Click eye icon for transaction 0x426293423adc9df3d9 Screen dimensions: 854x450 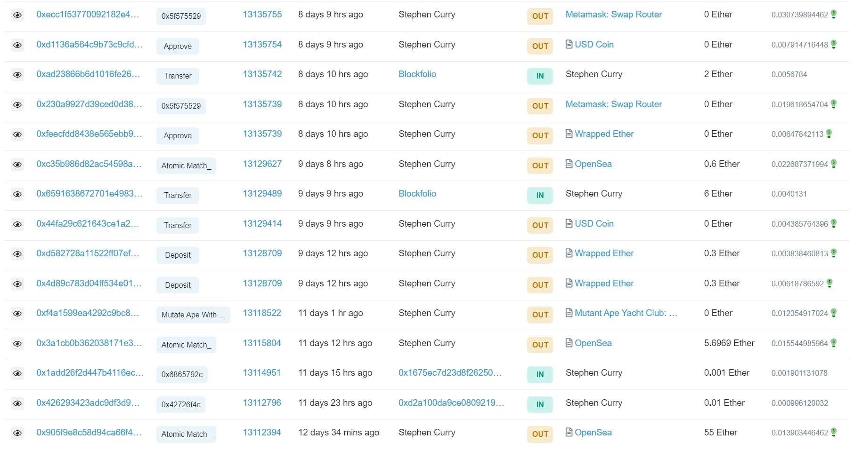(17, 403)
